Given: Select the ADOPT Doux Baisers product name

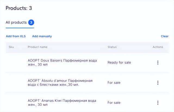Looking at the screenshot, I should pos(62,62).
